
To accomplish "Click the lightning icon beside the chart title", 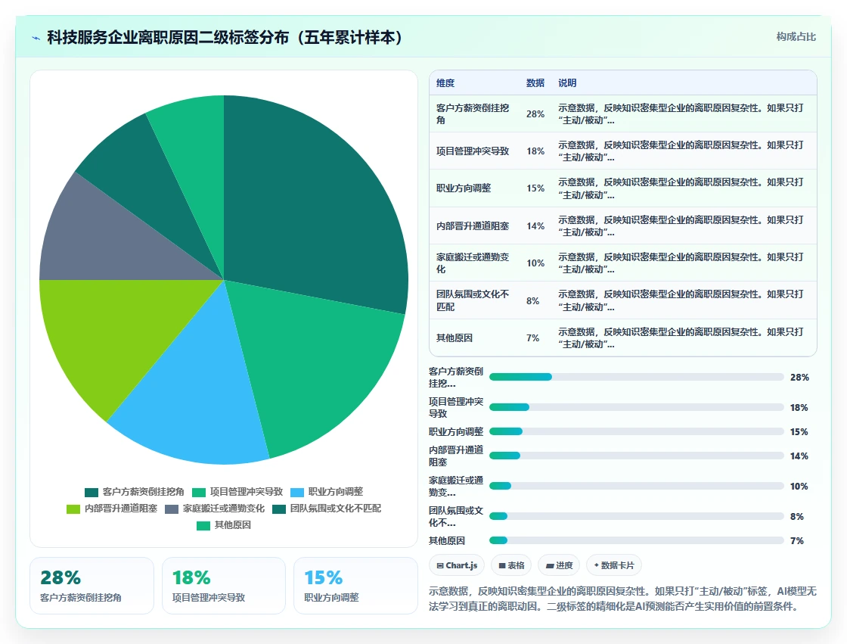I will click(36, 38).
